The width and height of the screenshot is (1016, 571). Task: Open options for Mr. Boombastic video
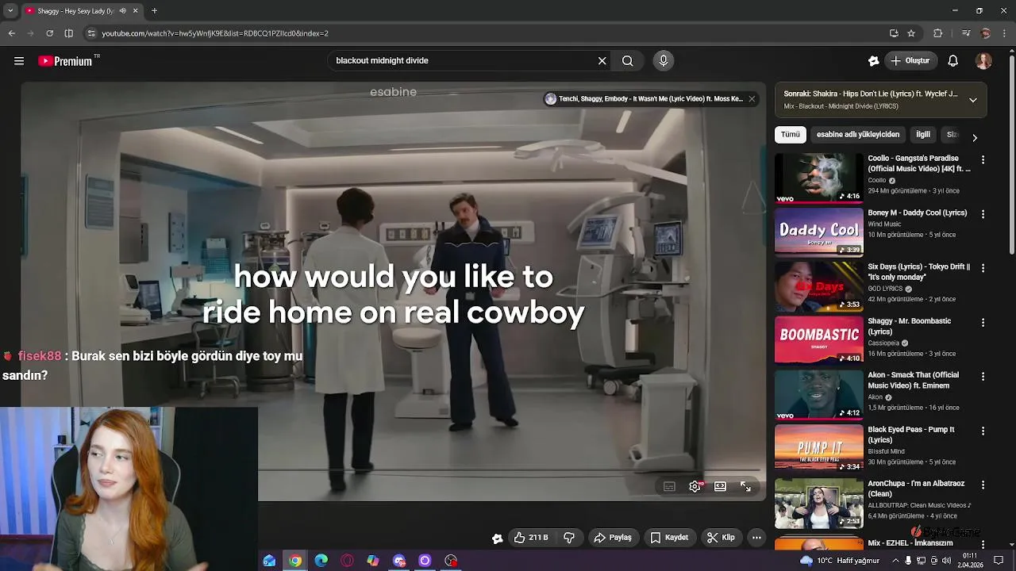tap(983, 323)
